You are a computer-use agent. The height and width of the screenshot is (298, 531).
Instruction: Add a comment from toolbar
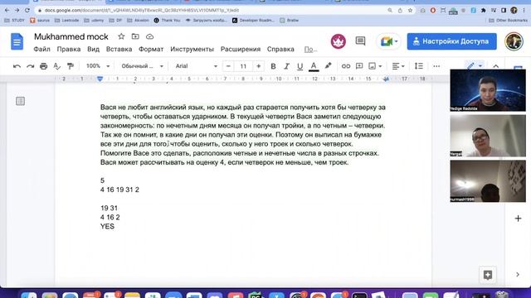click(359, 66)
